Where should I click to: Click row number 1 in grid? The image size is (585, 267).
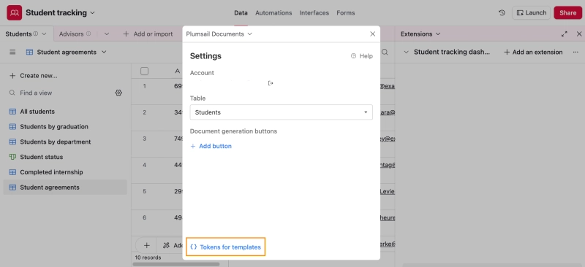point(144,86)
